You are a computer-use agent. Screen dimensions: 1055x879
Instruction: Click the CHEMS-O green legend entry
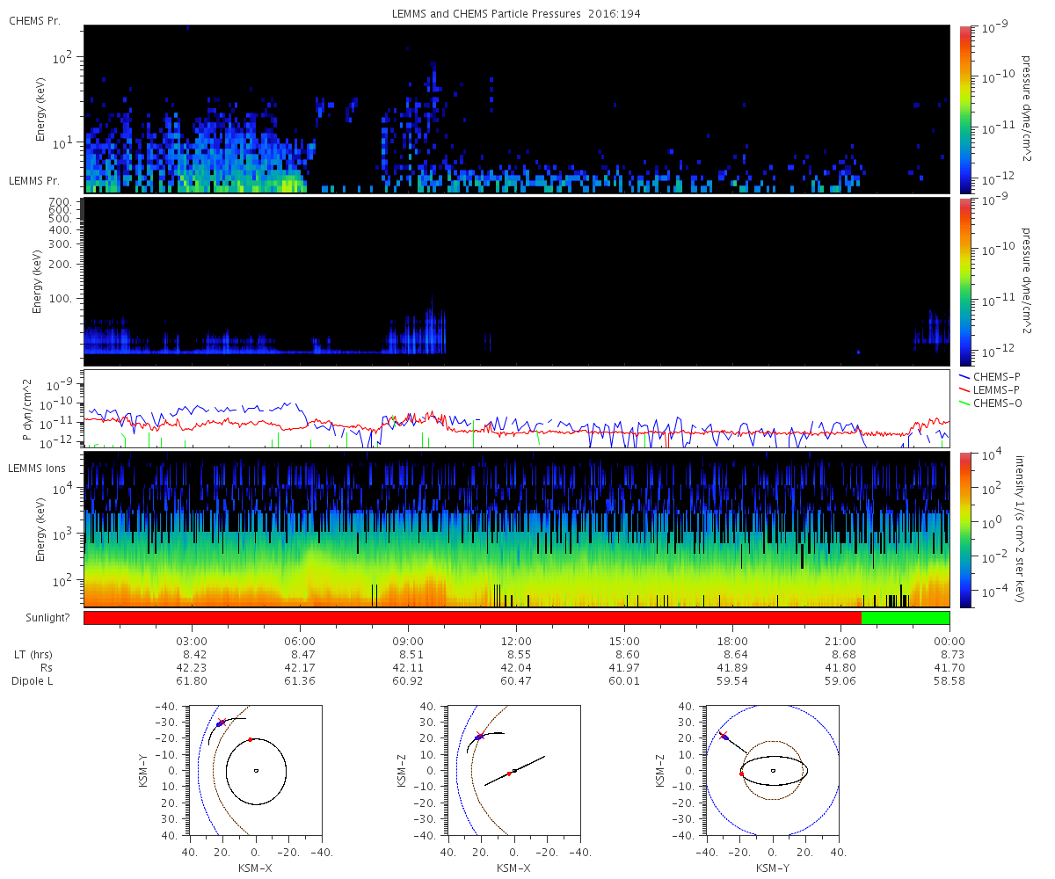(991, 403)
